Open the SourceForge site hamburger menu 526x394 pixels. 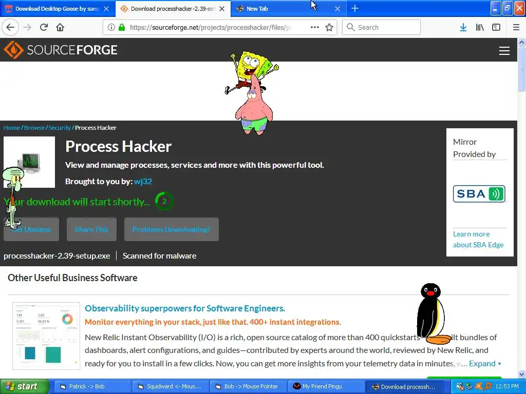coord(504,51)
